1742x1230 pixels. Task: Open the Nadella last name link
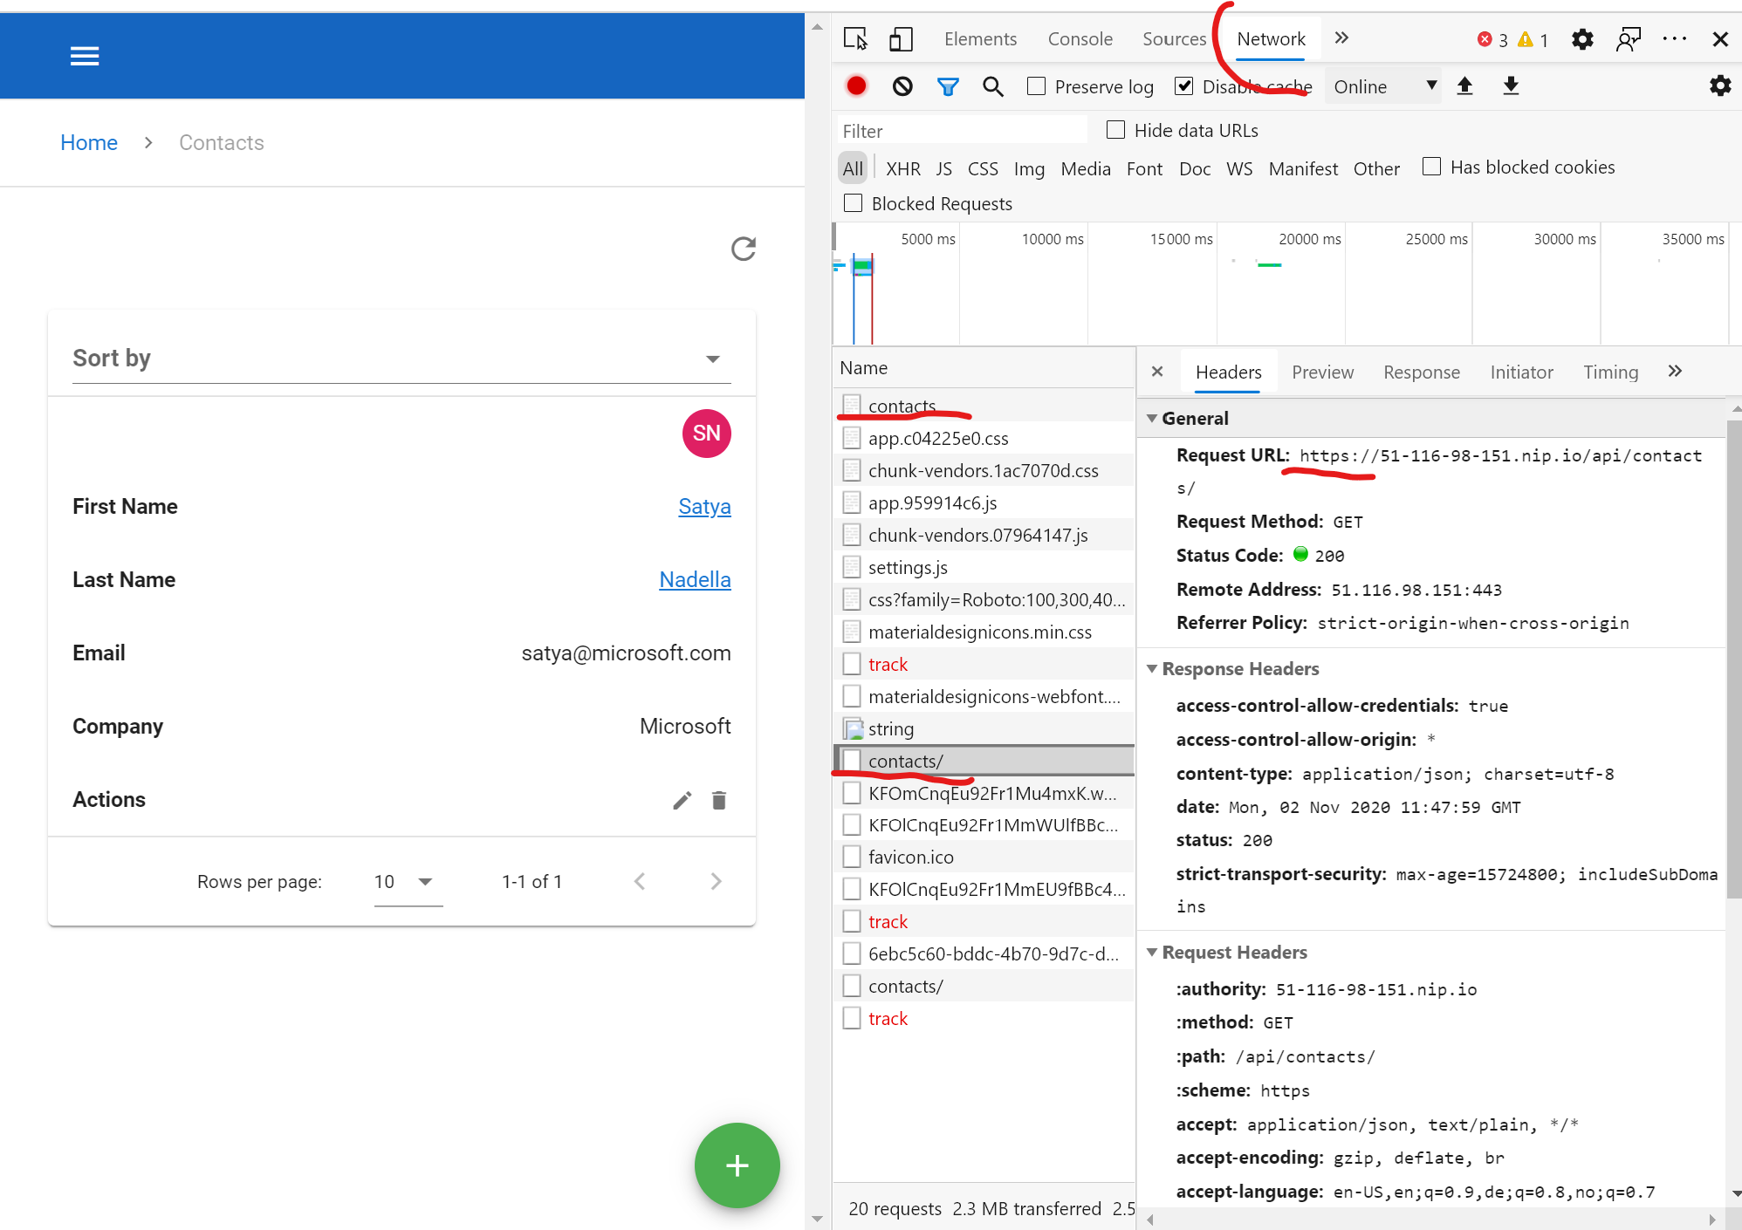695,580
